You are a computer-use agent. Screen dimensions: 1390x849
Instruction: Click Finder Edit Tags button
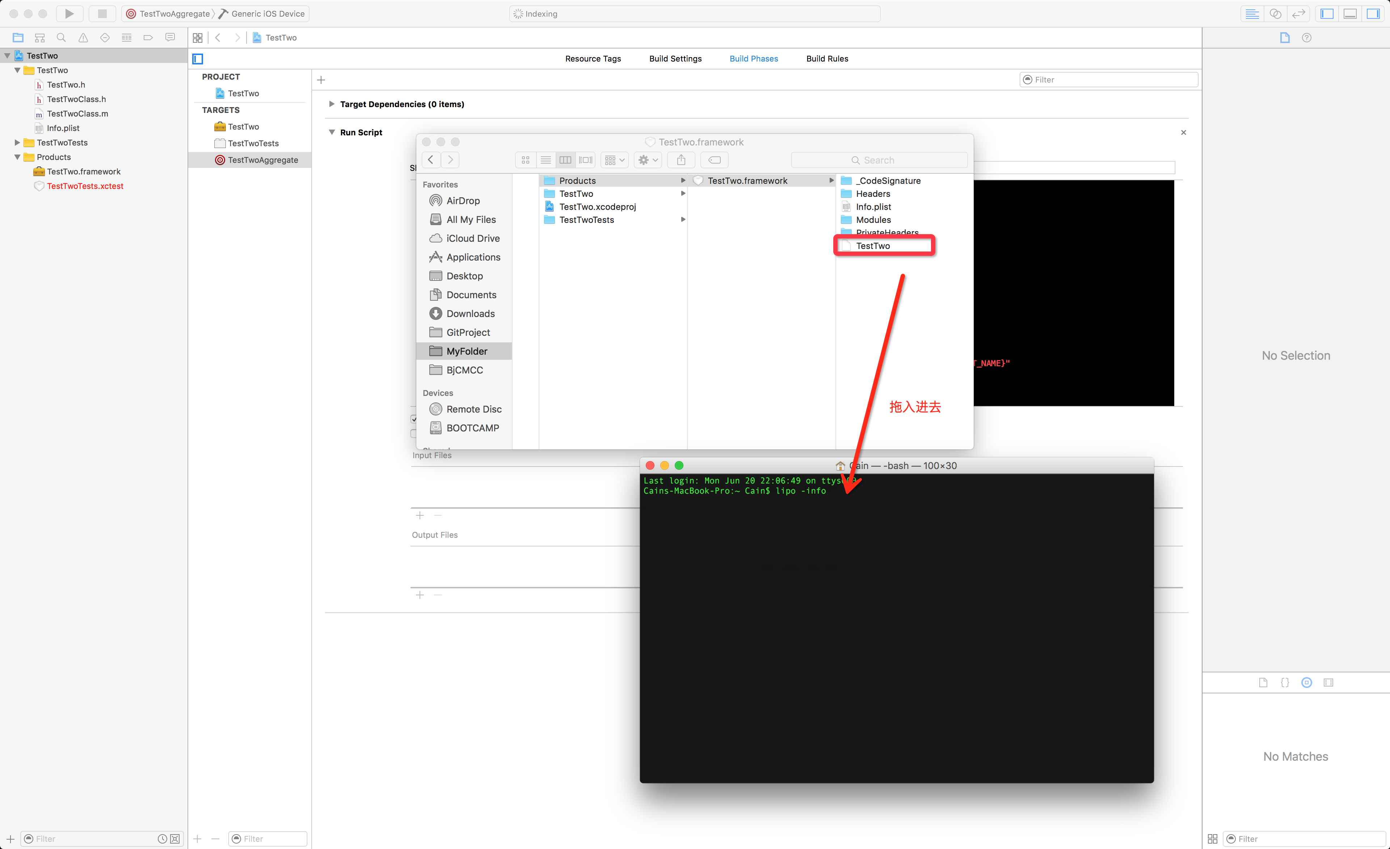[714, 160]
